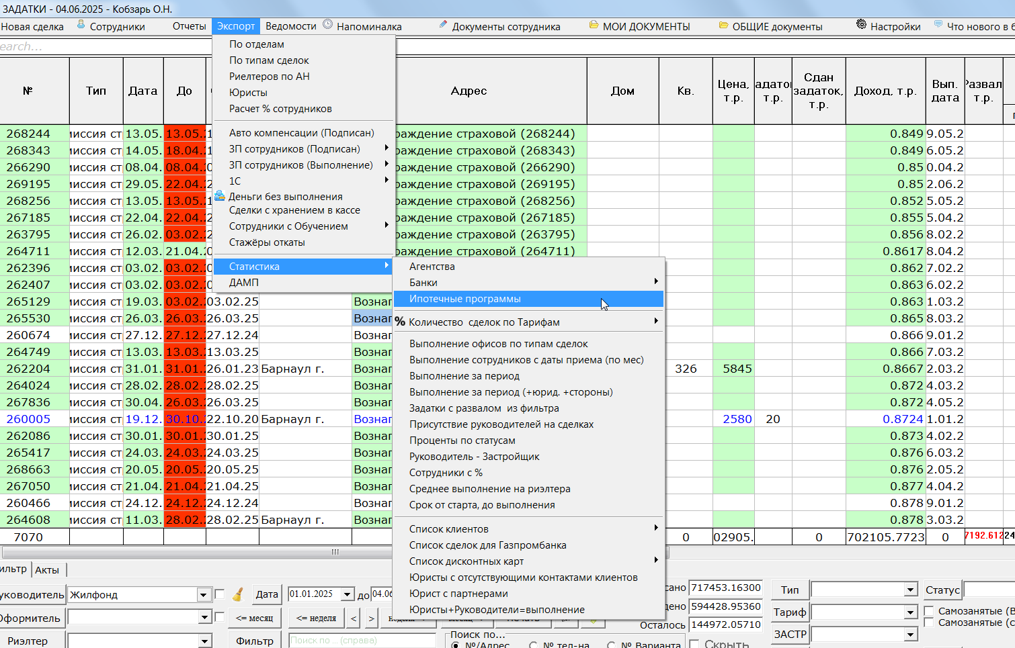Select По отделам in the Экспорт menu
This screenshot has width=1015, height=648.
pyautogui.click(x=303, y=44)
